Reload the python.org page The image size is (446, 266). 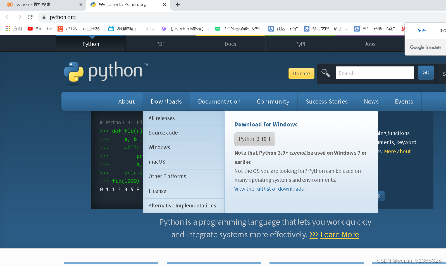point(30,17)
